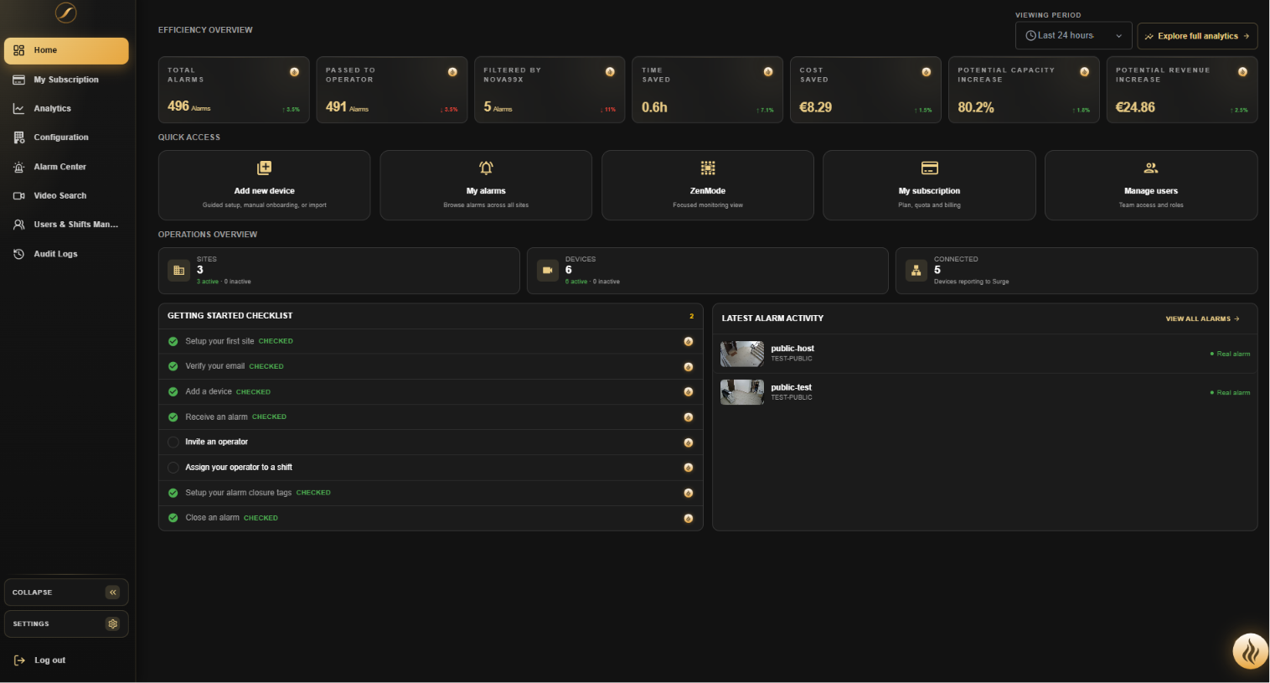Open Home in the sidebar
This screenshot has width=1270, height=683.
(66, 50)
